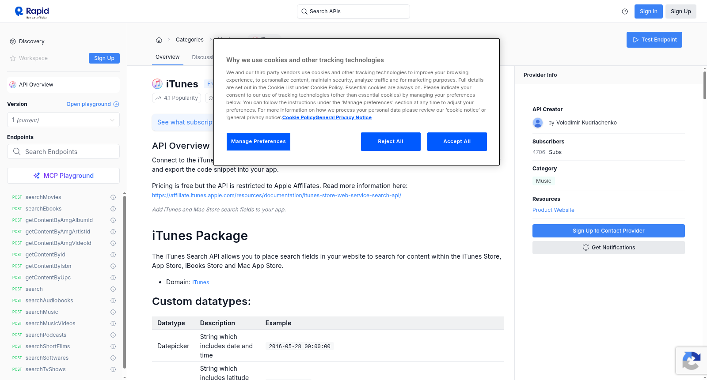Click the Music category tag
Screen dimensions: 707x380
coord(544,181)
